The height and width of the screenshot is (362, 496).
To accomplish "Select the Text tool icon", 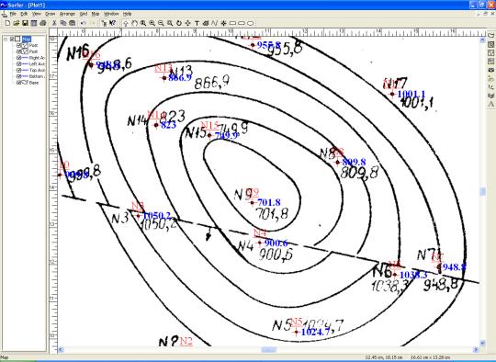I will tap(197, 23).
